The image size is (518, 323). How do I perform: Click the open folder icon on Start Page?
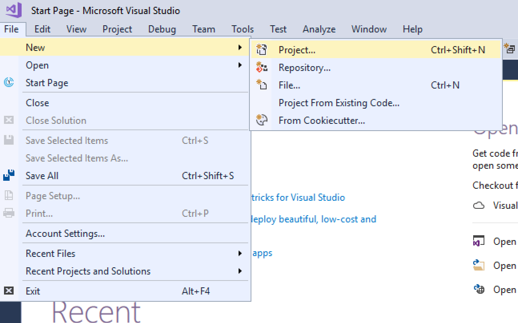(x=479, y=265)
